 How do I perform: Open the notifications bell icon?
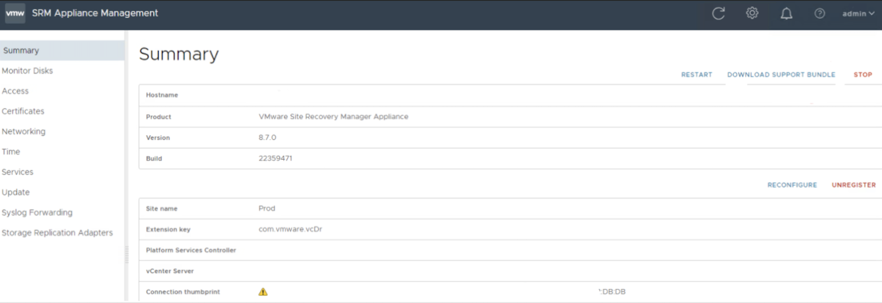point(786,14)
